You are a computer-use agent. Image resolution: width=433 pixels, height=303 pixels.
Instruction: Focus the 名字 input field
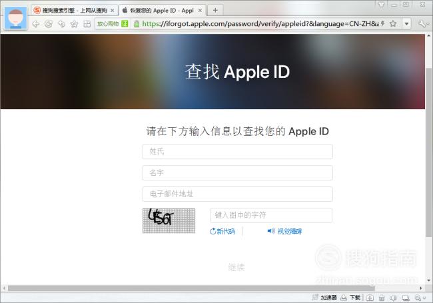tap(238, 172)
